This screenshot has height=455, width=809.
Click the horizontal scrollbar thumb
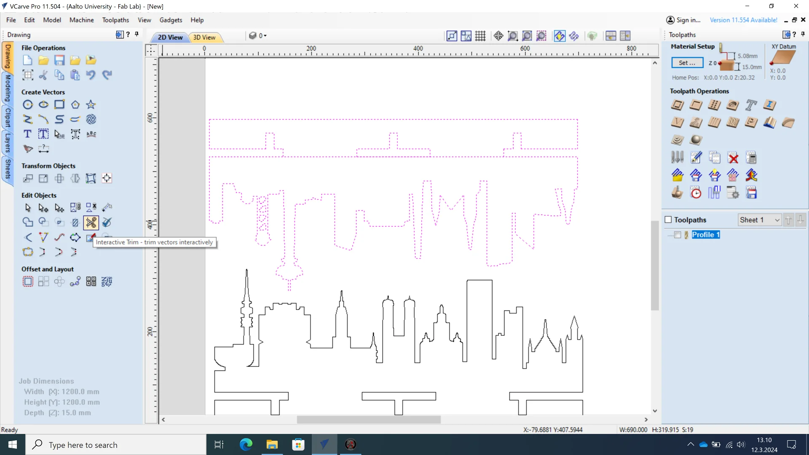click(369, 420)
